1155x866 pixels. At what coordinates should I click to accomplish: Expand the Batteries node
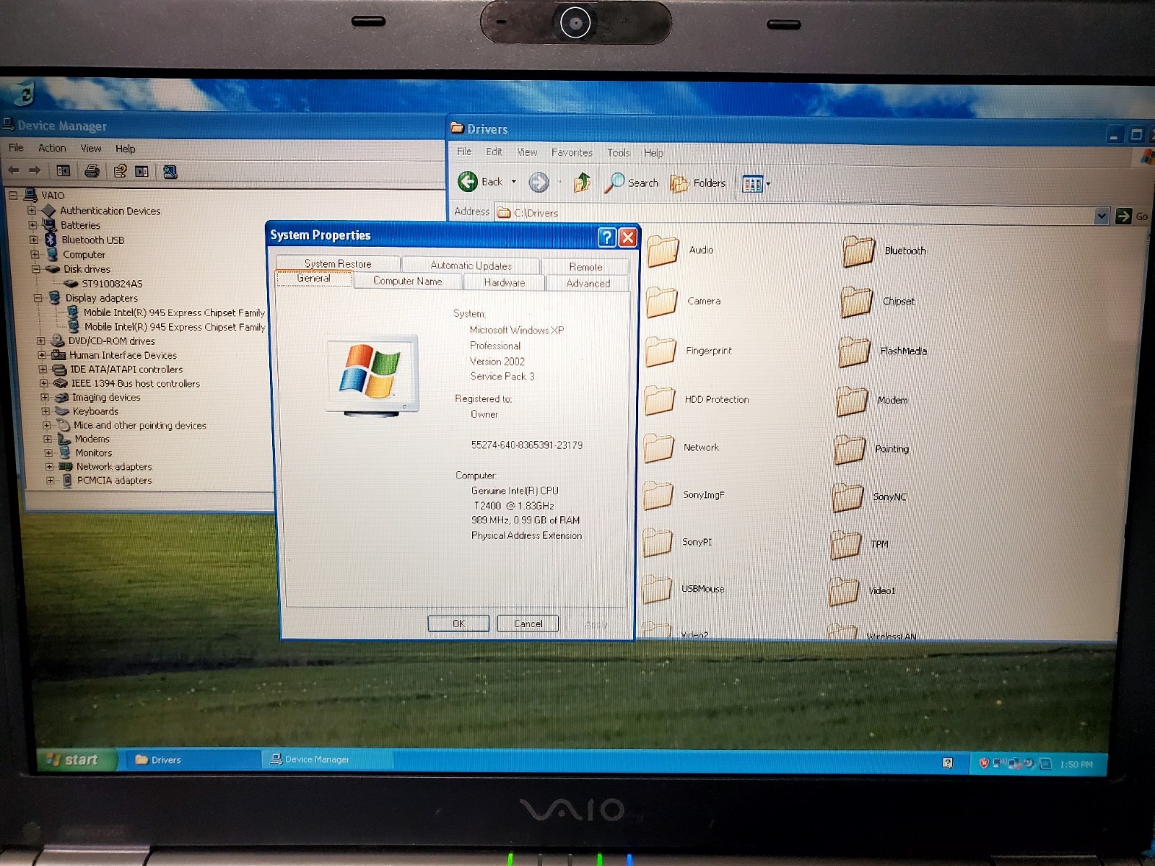click(32, 225)
